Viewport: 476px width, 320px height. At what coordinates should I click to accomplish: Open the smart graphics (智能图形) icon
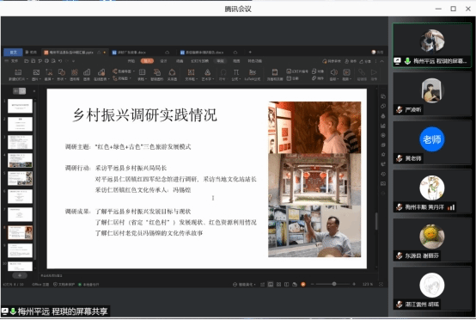tap(157, 72)
